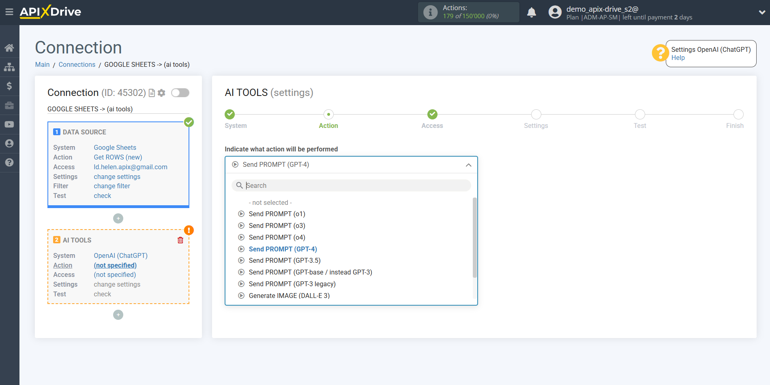Collapse the action dropdown showing Send PROMPT (GPT-4)
The image size is (770, 385).
[x=351, y=165]
